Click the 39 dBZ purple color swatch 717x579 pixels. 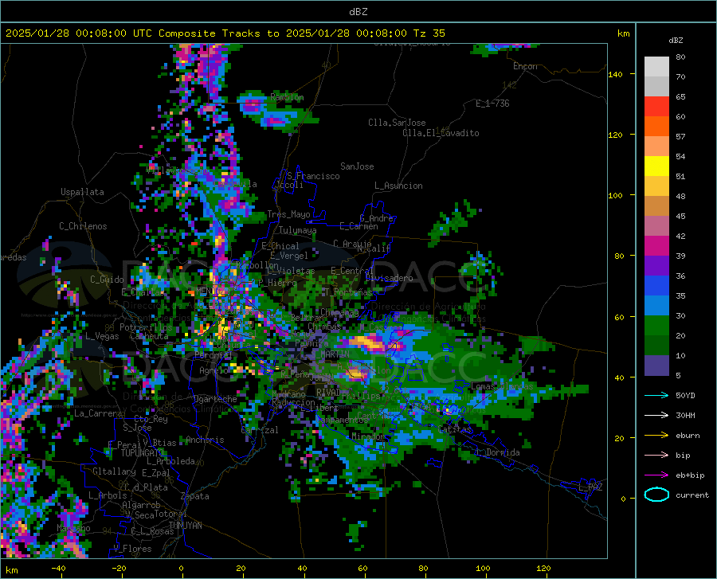[656, 266]
